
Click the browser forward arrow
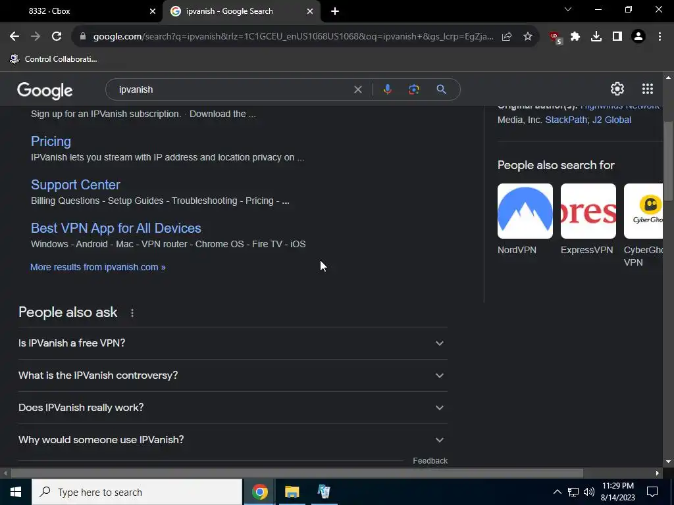tap(36, 37)
